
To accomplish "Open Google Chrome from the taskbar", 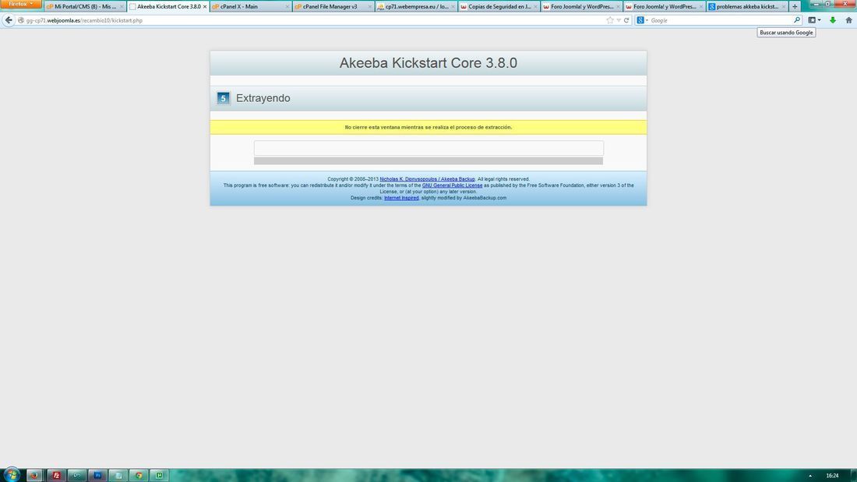I will coord(139,475).
